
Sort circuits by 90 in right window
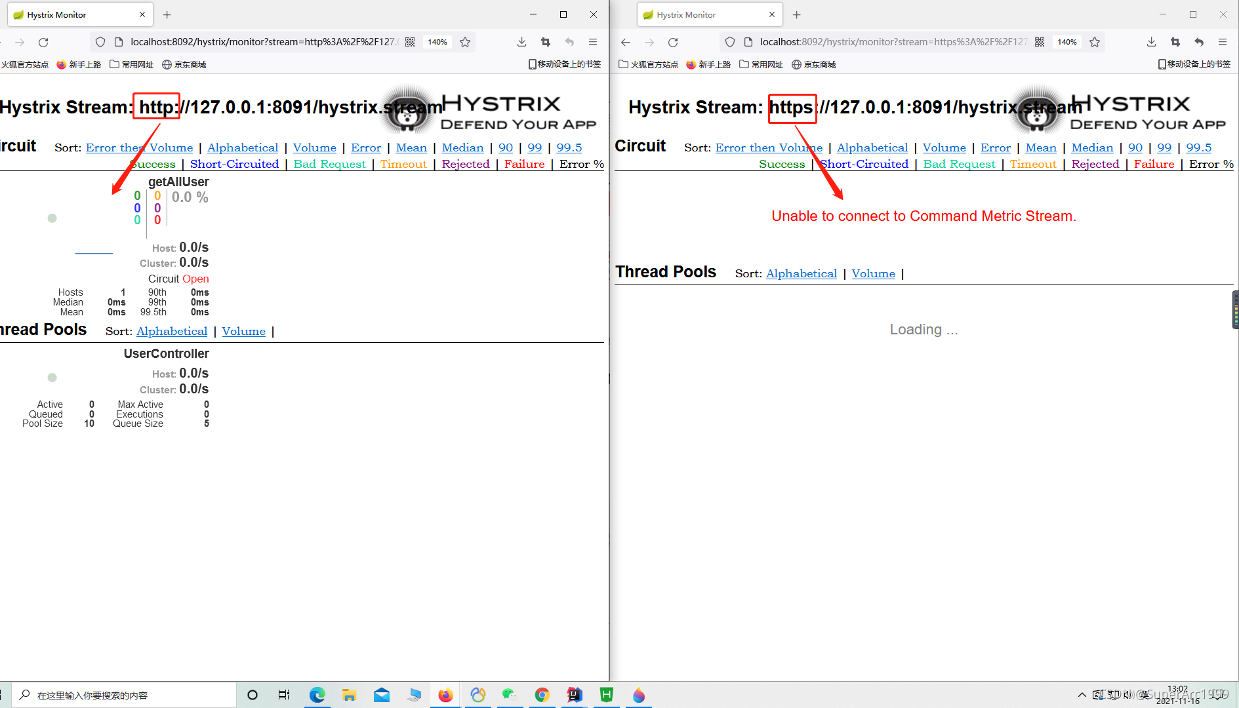point(1135,147)
